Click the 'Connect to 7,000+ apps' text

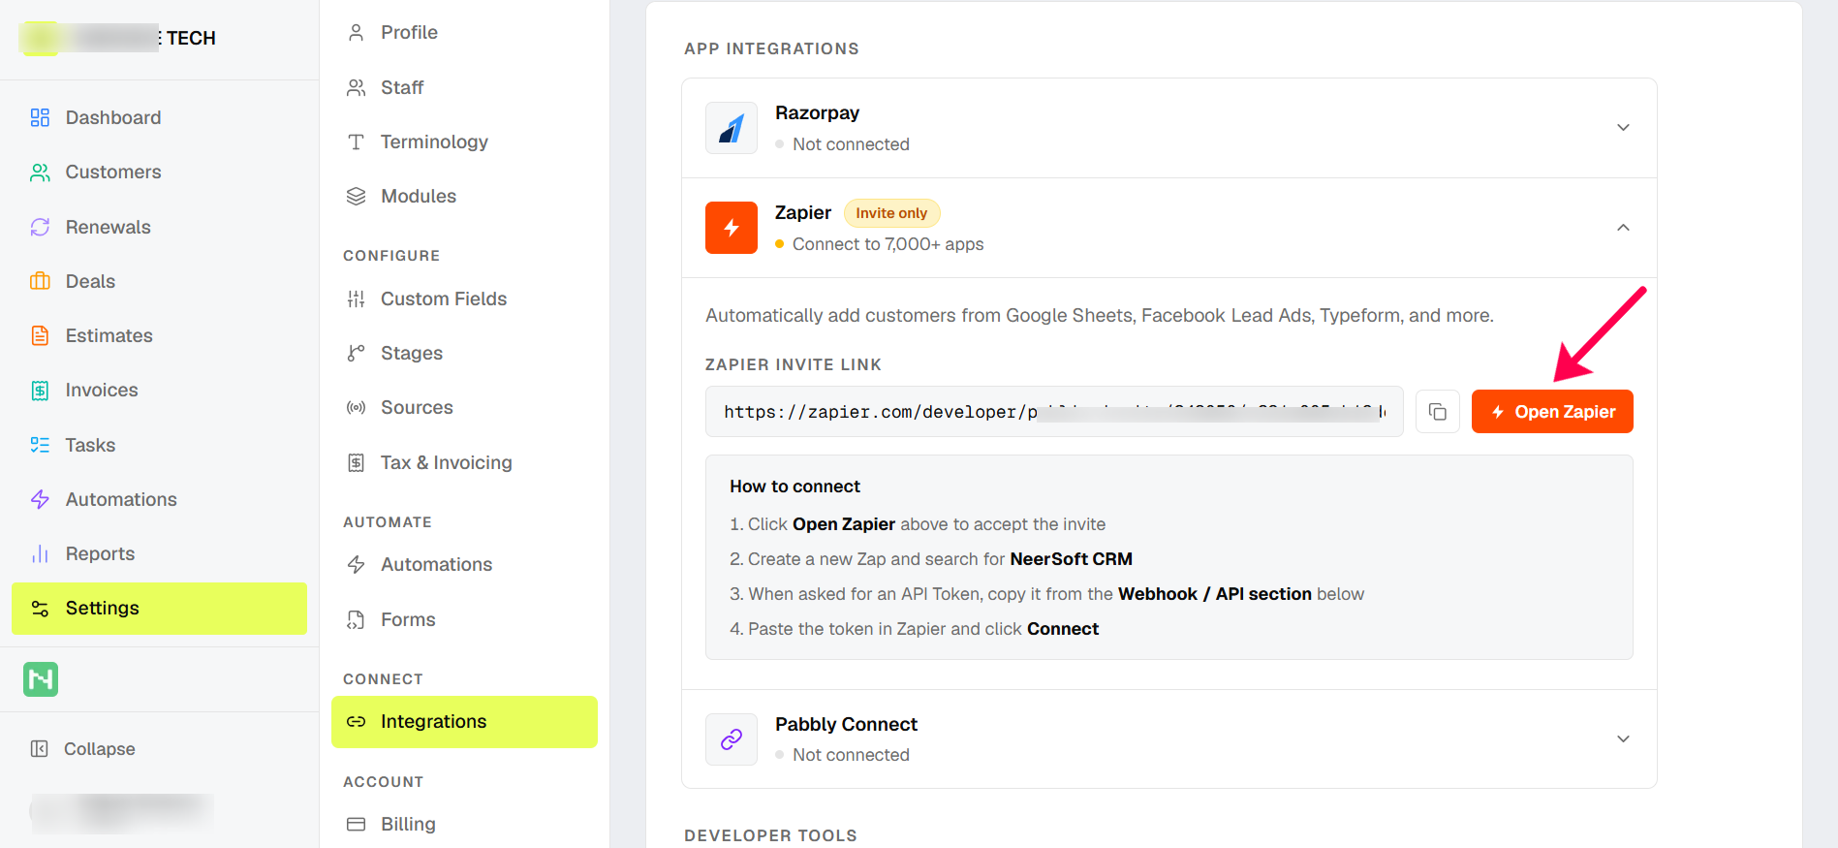888,244
